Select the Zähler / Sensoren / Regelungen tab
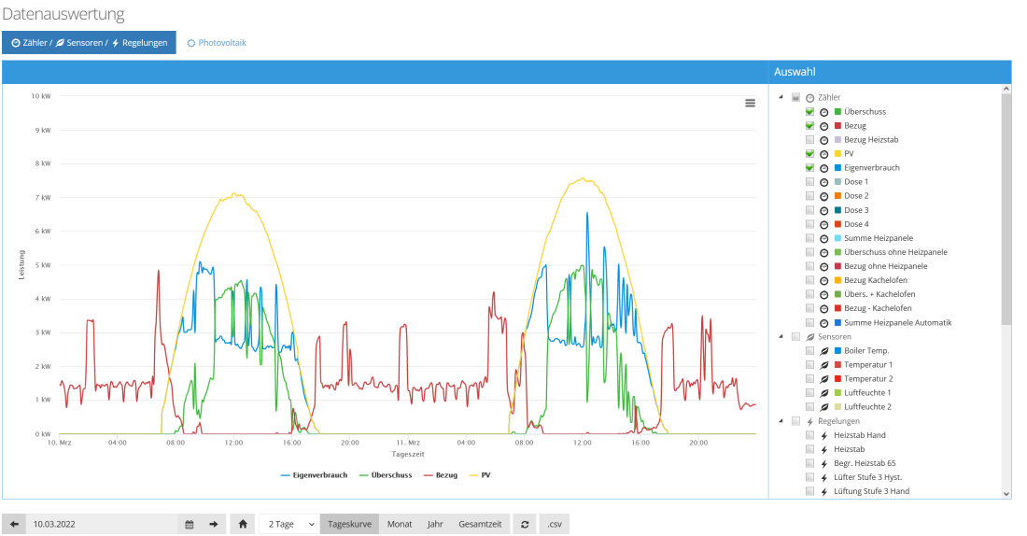 click(x=89, y=43)
